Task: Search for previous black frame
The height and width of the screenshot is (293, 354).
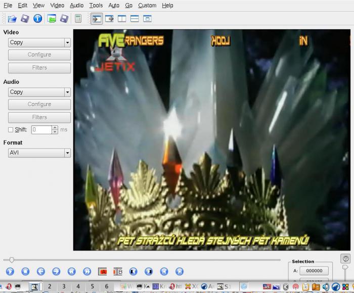Action: 133,271
